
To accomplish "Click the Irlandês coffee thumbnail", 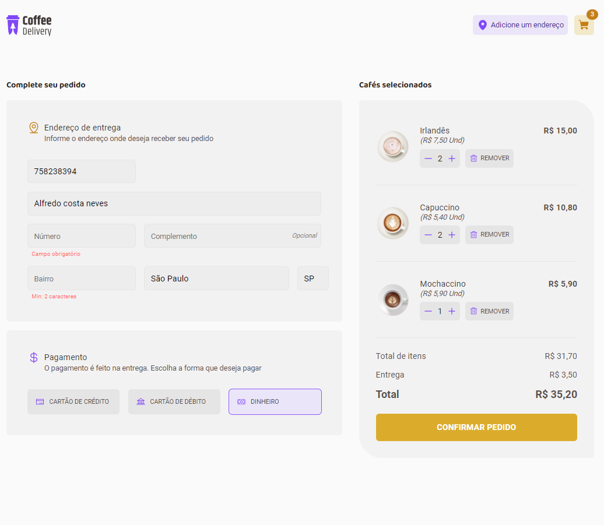I will click(392, 147).
